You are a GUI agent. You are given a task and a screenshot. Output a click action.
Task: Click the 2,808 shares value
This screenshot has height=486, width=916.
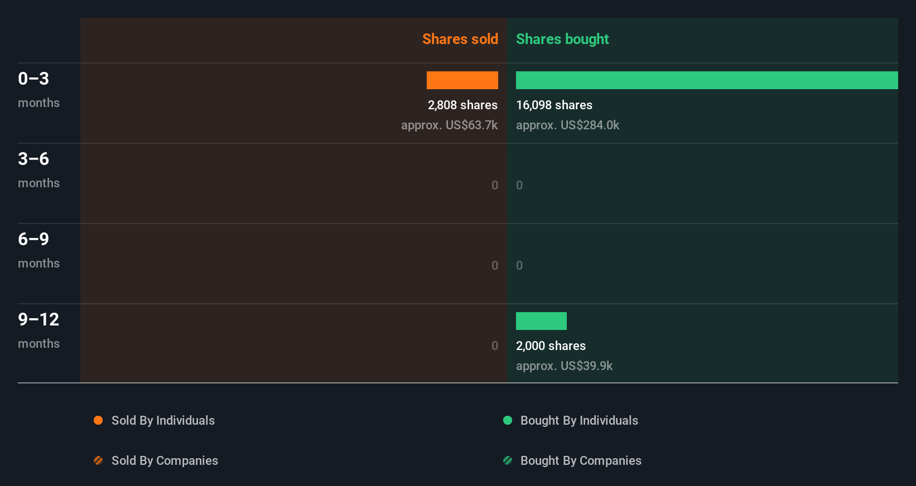[462, 105]
